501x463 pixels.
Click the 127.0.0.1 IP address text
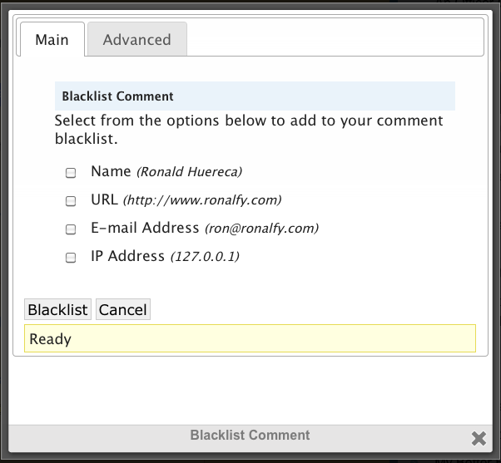click(206, 257)
